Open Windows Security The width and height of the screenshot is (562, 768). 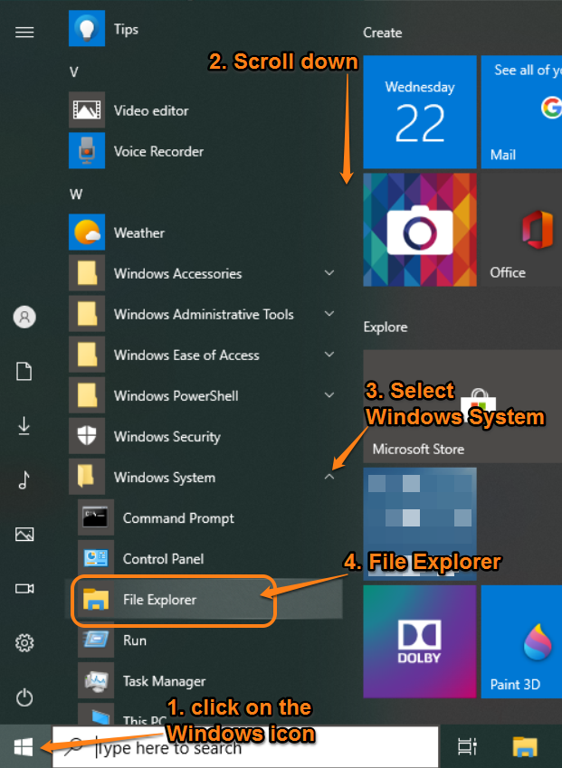(204, 436)
